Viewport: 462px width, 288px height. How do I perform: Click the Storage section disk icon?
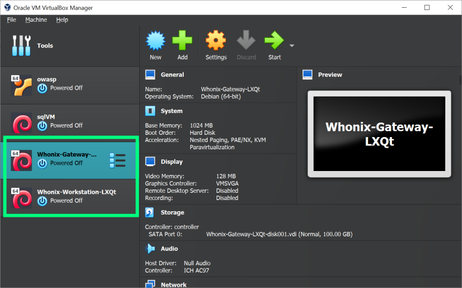[x=150, y=212]
